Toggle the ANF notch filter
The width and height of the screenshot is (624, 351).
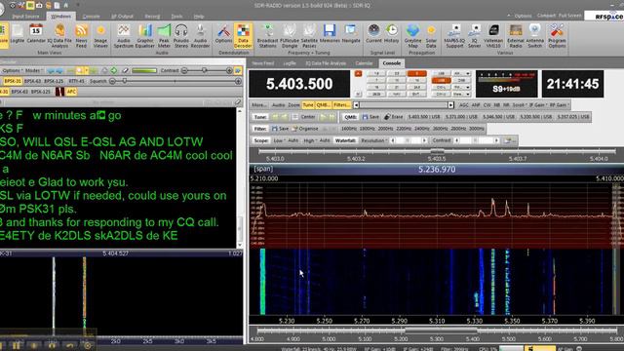pyautogui.click(x=476, y=105)
